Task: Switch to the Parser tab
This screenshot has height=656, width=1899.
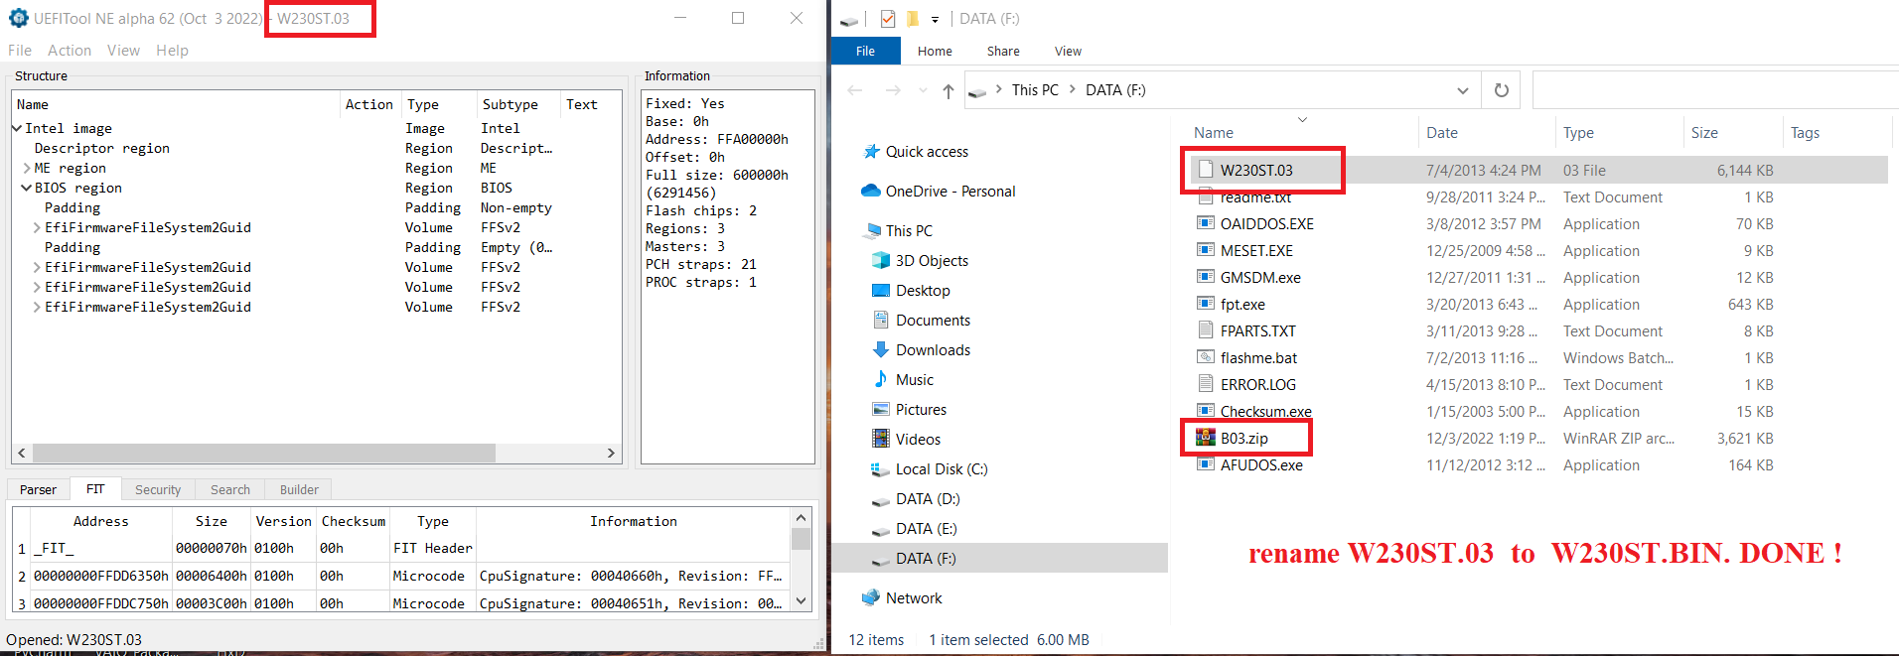Action: (38, 489)
